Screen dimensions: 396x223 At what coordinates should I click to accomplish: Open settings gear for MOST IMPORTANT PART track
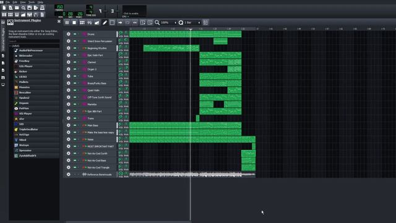69,146
